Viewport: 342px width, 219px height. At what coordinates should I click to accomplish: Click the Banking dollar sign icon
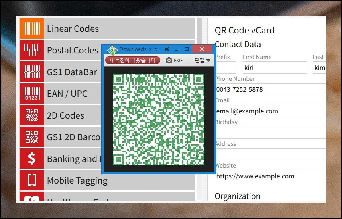(32, 158)
